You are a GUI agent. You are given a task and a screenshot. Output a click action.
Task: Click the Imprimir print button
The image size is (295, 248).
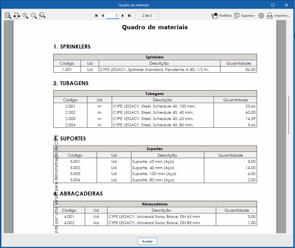click(278, 16)
